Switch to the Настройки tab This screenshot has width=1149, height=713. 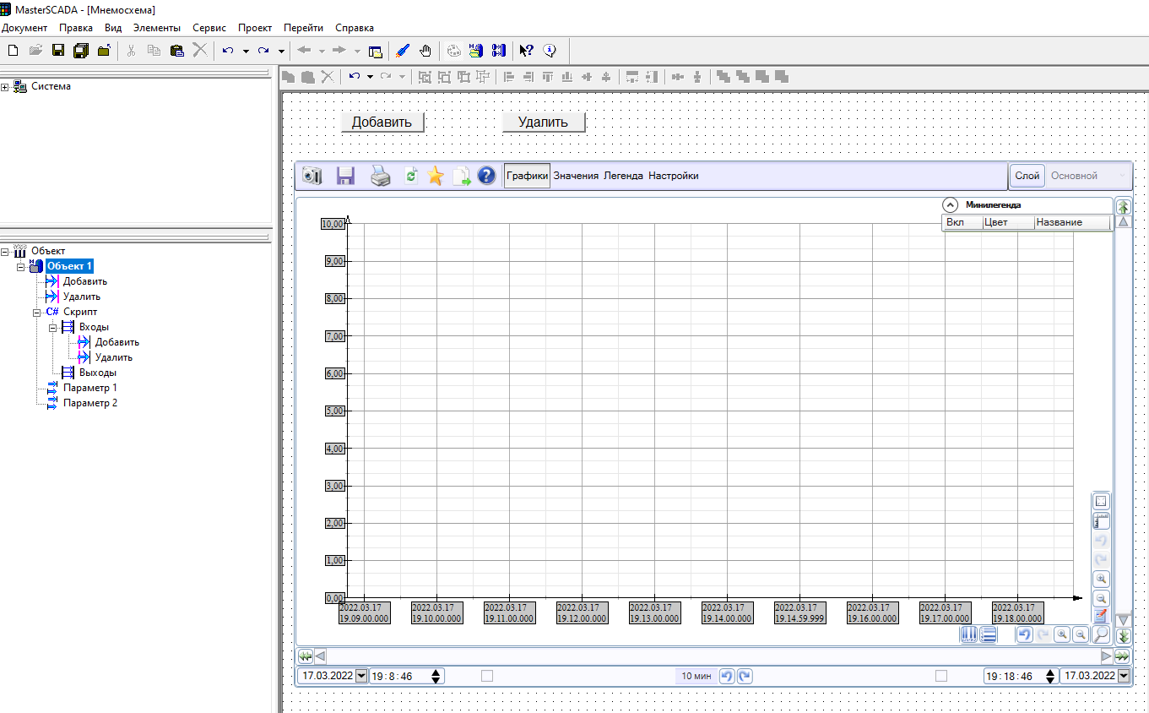tap(674, 176)
